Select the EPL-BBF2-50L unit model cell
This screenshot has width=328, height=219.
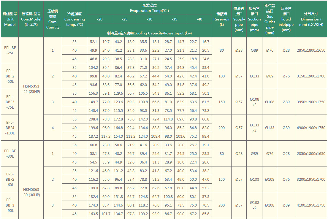(10, 76)
